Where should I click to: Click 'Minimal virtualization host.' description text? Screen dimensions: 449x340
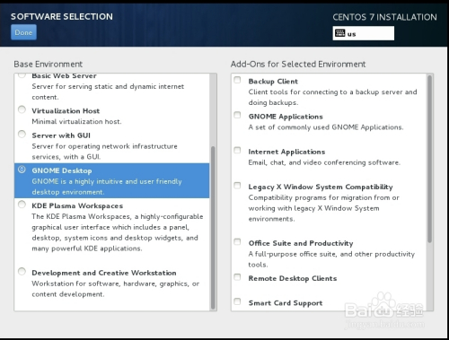(76, 122)
